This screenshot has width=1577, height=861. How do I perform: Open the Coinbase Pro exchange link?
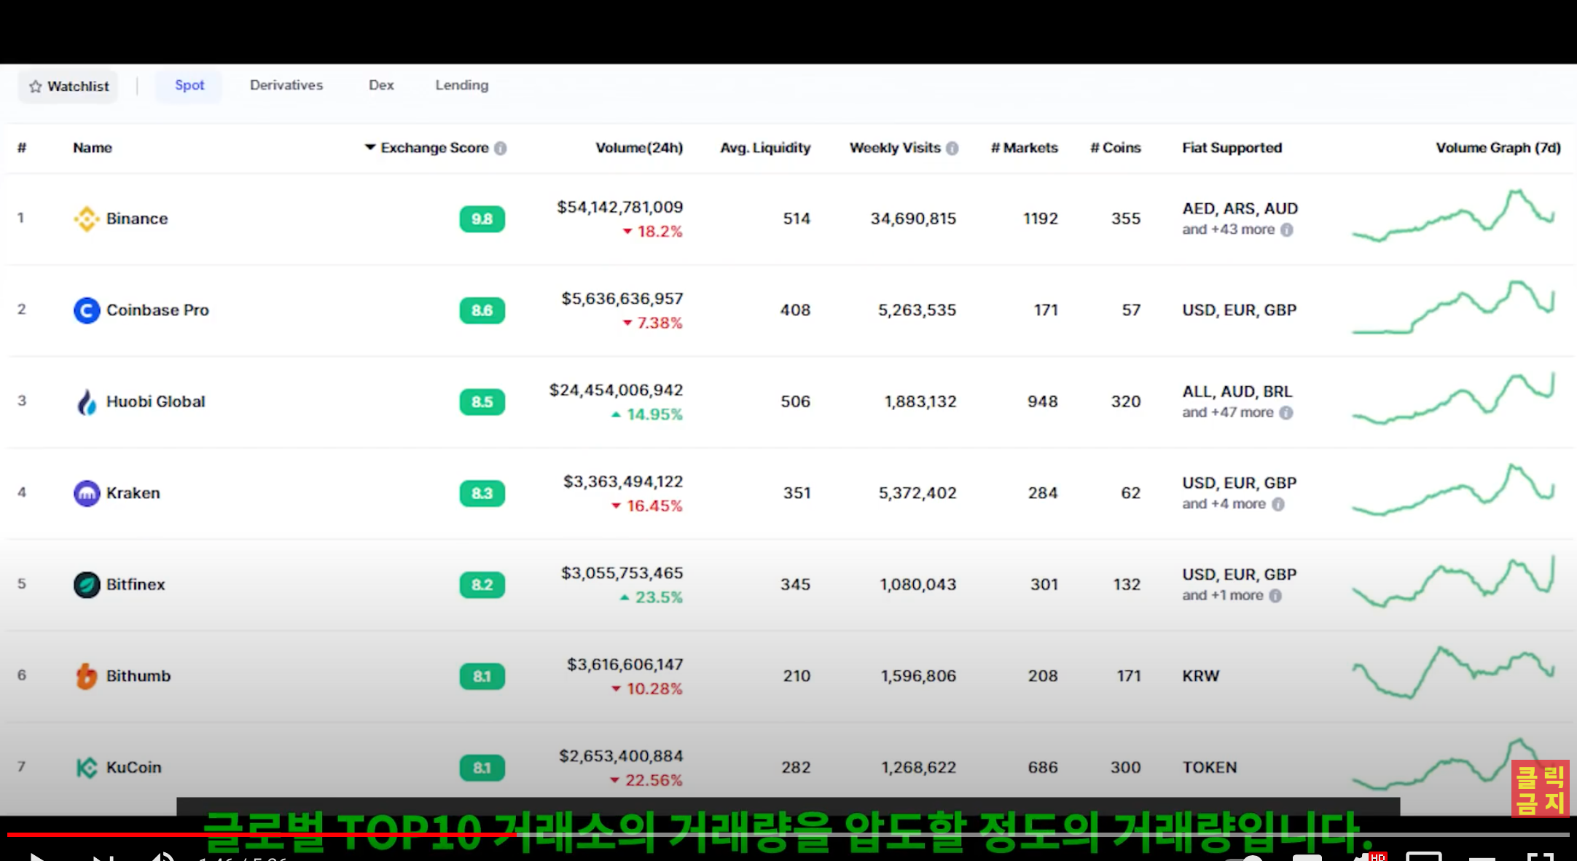pos(157,310)
